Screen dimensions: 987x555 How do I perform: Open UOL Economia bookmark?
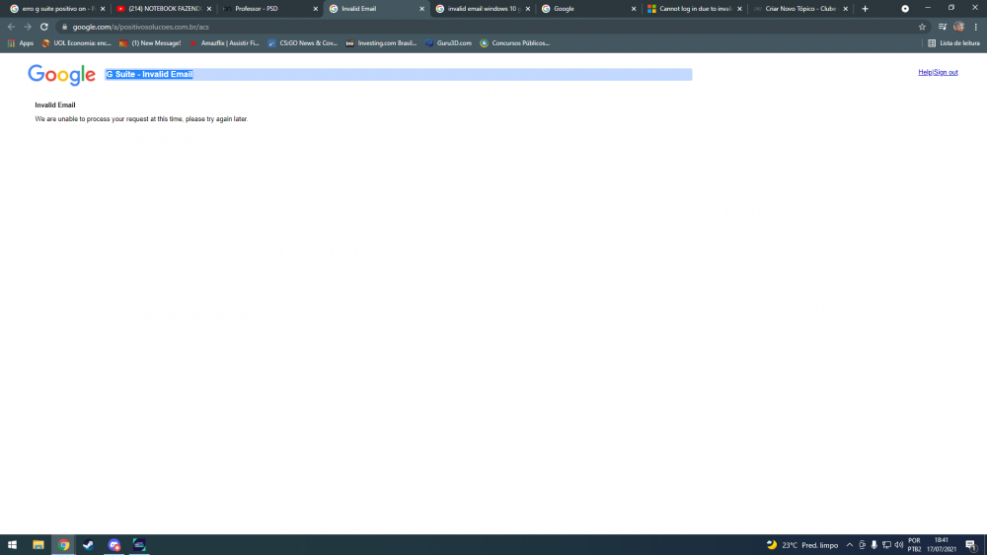pos(76,43)
